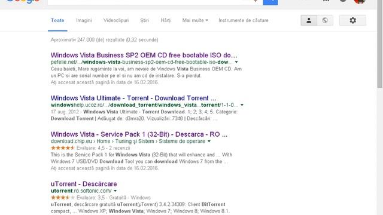The width and height of the screenshot is (383, 215).
Task: Open the Videoclipuri tab
Action: click(116, 20)
